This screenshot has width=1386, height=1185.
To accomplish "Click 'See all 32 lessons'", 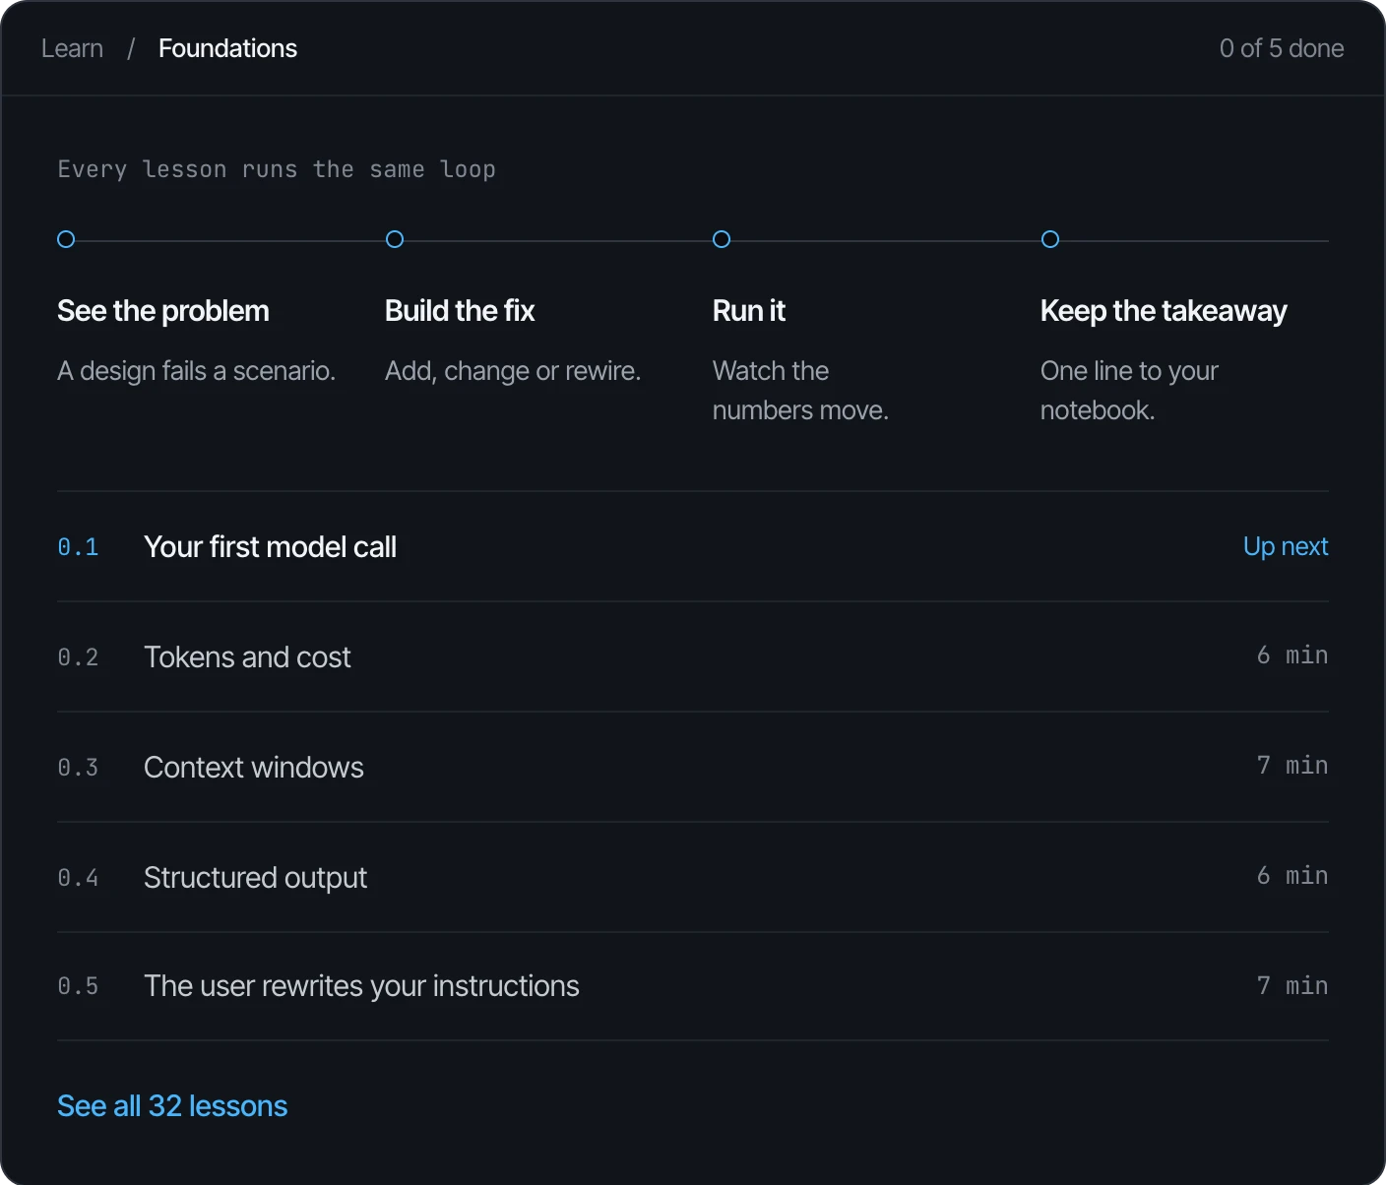I will click(x=172, y=1106).
